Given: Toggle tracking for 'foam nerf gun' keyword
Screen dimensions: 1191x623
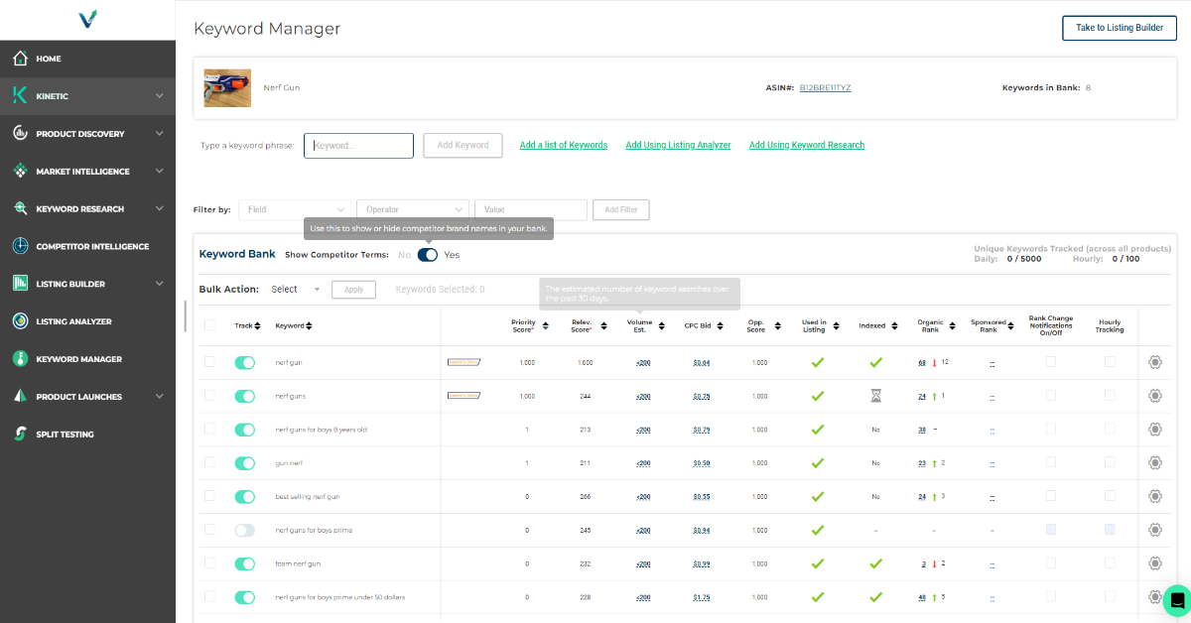Looking at the screenshot, I should [245, 563].
